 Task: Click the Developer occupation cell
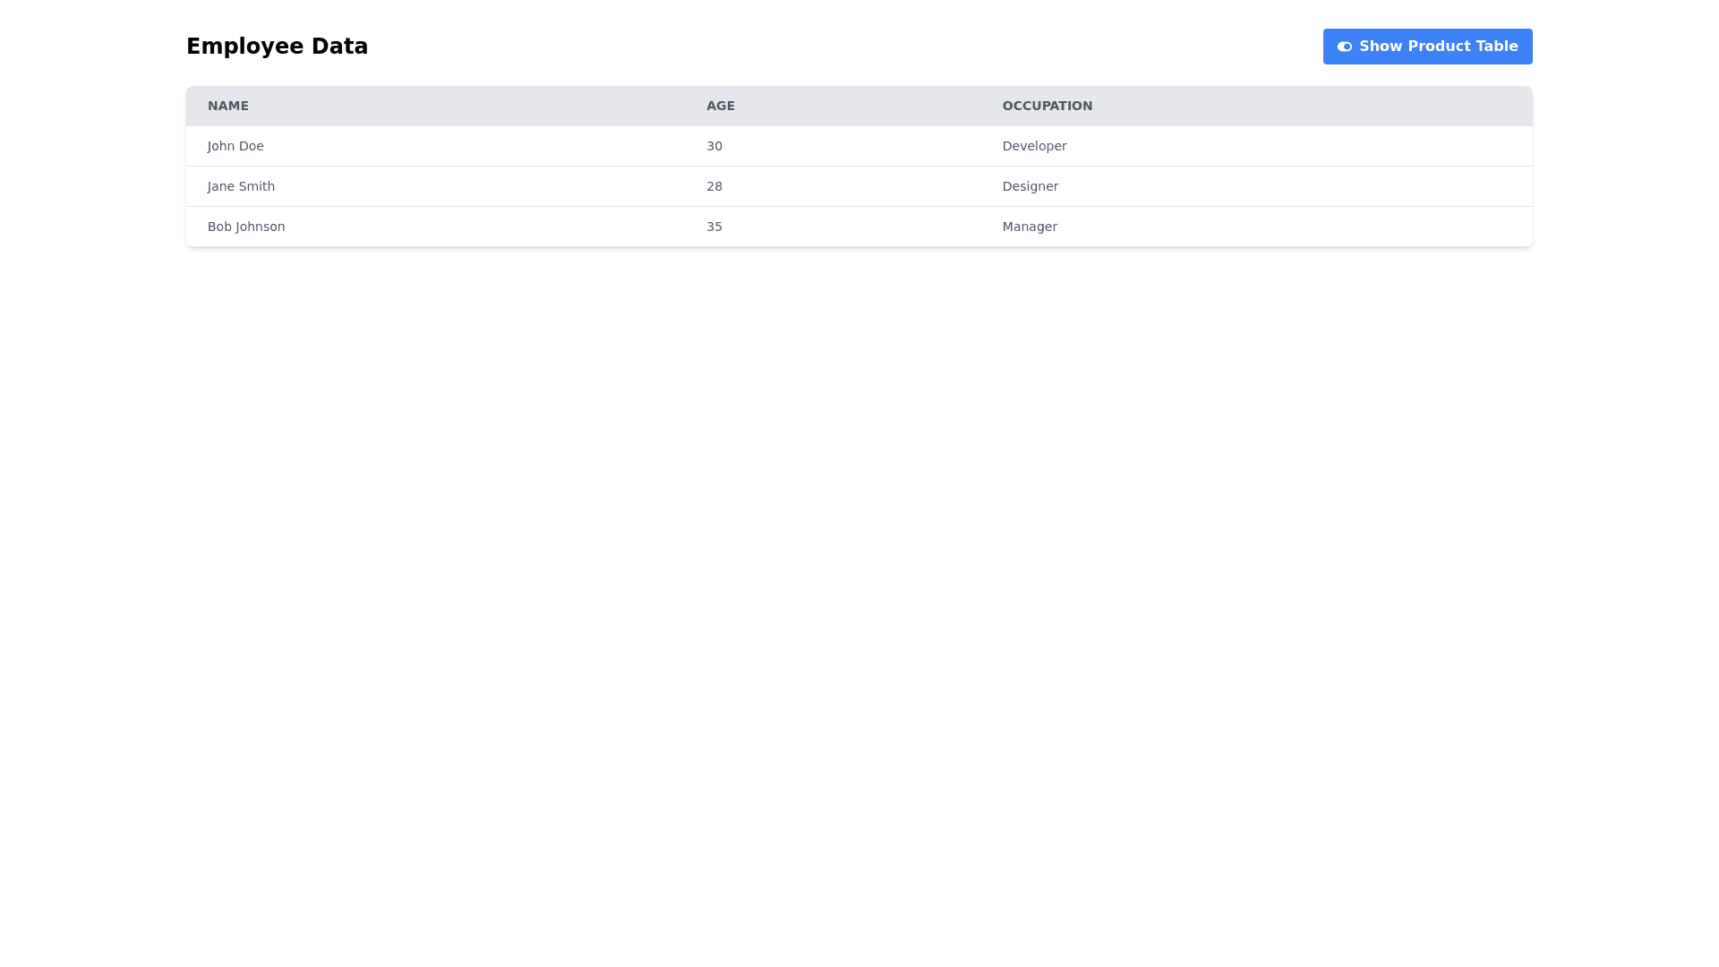(x=1034, y=146)
